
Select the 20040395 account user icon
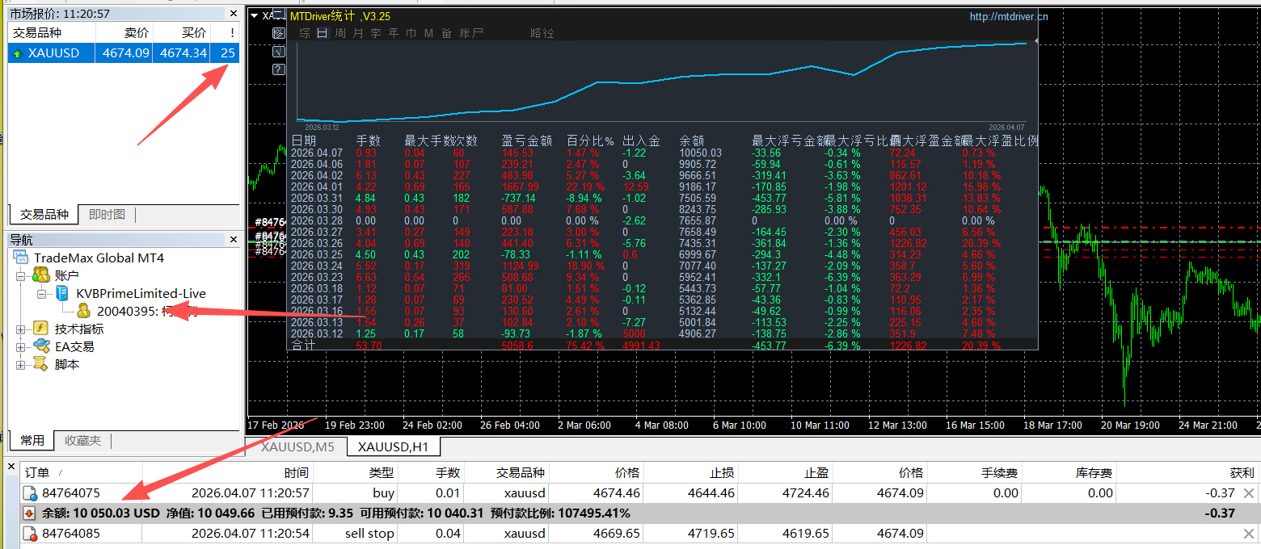point(84,311)
